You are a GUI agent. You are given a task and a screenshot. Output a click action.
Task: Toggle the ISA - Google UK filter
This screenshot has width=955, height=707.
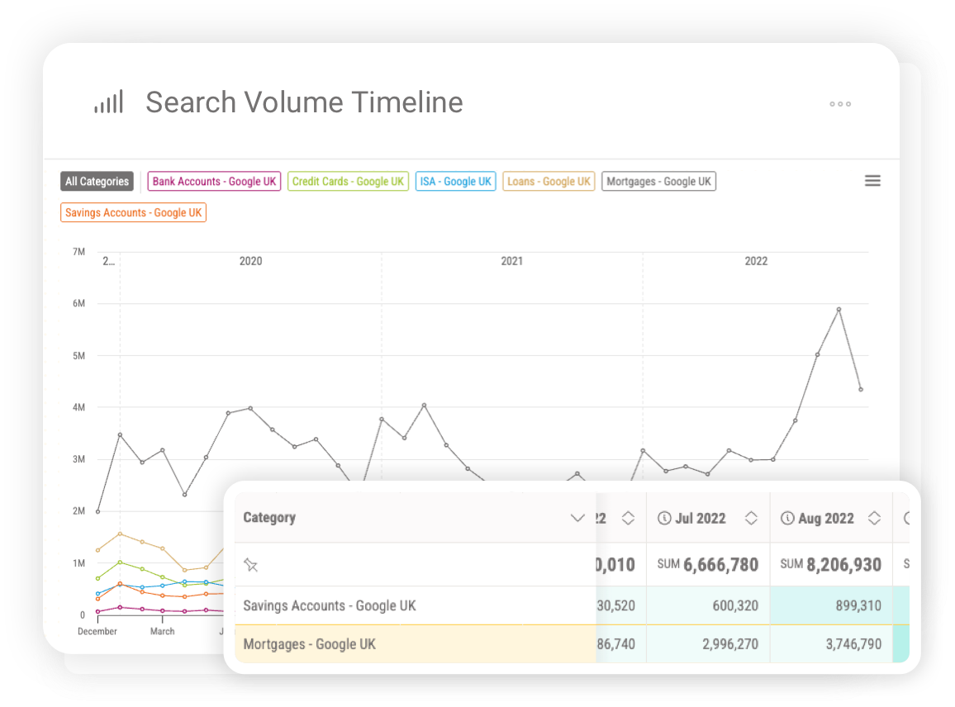coord(455,181)
